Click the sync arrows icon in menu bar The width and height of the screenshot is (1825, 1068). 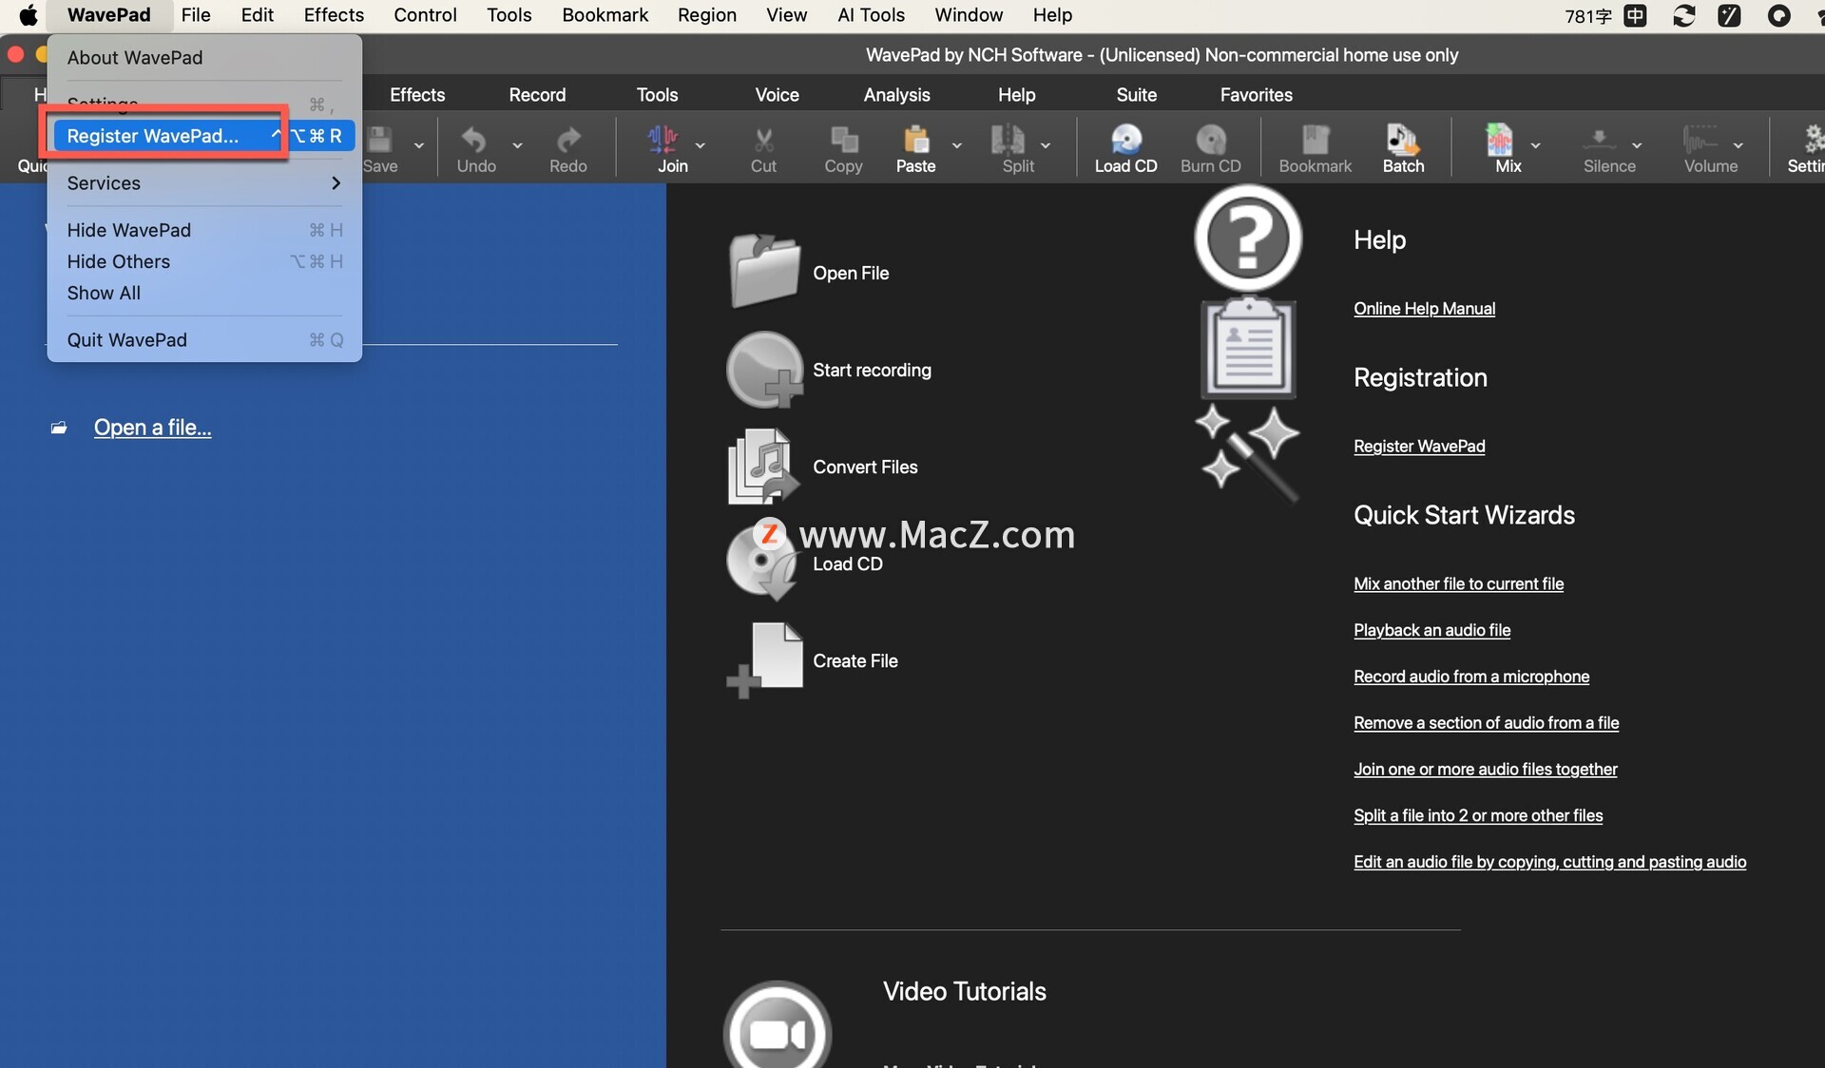(x=1683, y=15)
